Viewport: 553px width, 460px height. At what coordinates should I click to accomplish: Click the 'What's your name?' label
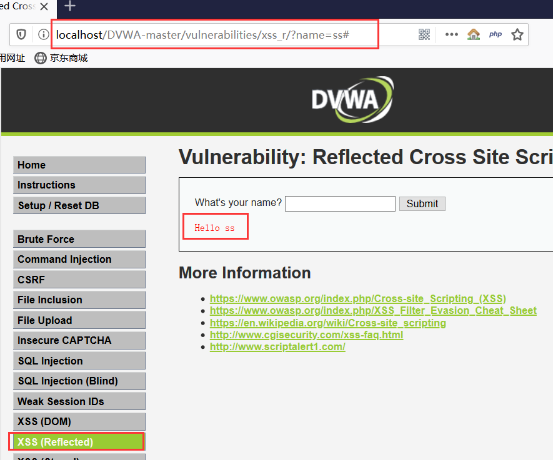point(238,202)
